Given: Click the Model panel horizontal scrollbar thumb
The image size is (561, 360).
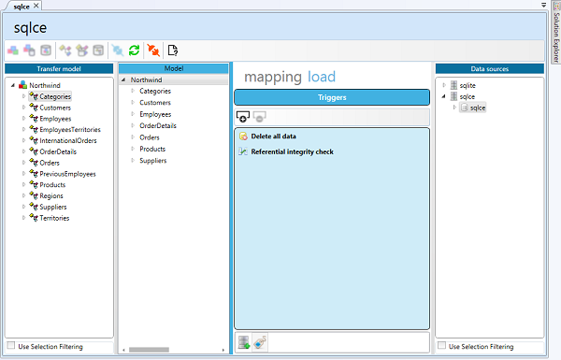Looking at the screenshot, I should 149,350.
